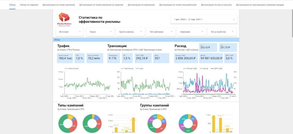
Task: Click the Число кликов scorecard
Action: [x=65, y=58]
